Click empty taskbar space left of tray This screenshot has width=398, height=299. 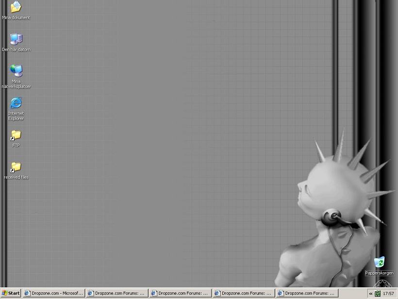(x=352, y=293)
